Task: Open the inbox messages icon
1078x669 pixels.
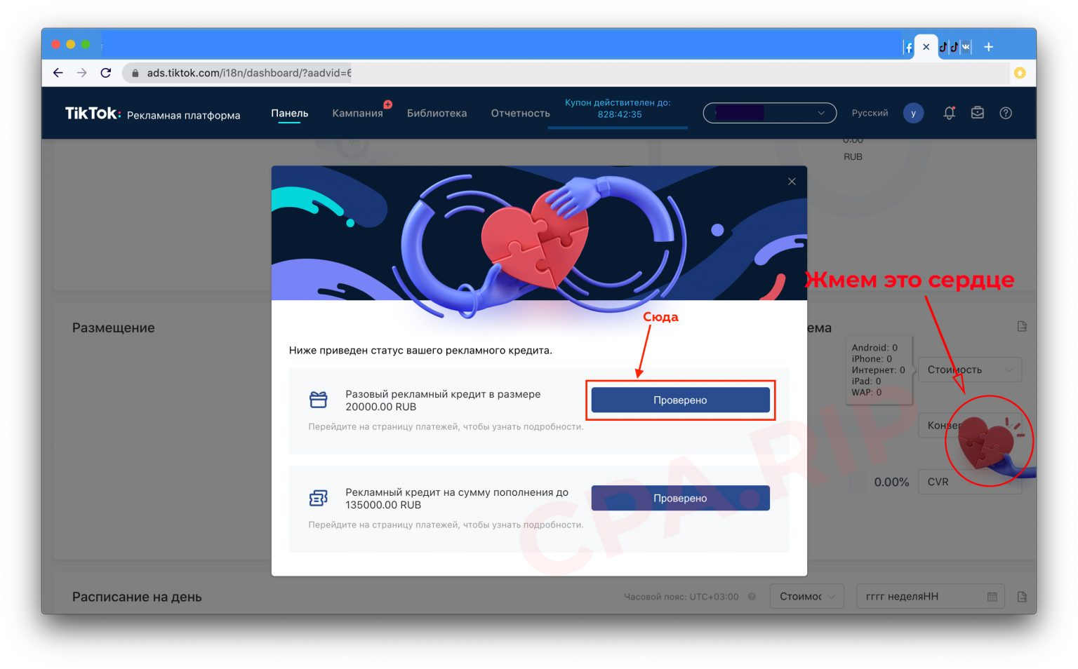Action: tap(977, 113)
